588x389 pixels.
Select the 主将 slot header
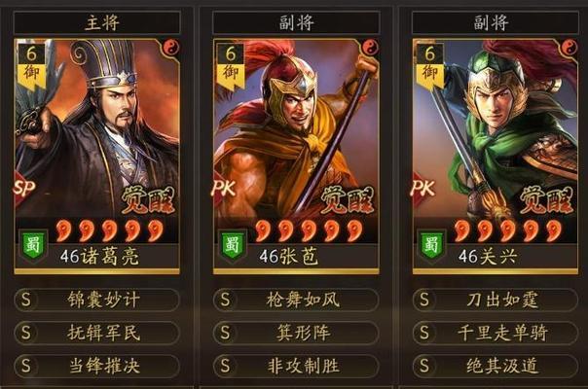96,22
